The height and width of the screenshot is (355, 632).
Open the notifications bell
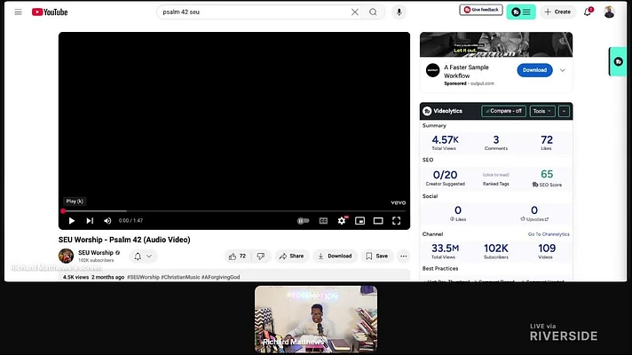click(588, 12)
